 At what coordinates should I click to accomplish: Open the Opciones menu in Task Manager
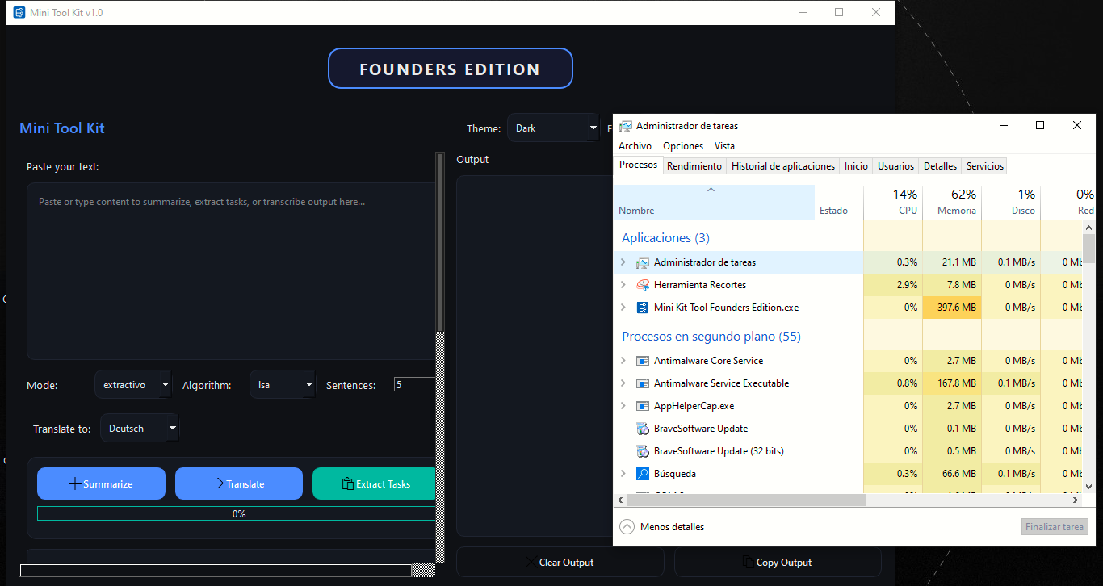tap(683, 146)
